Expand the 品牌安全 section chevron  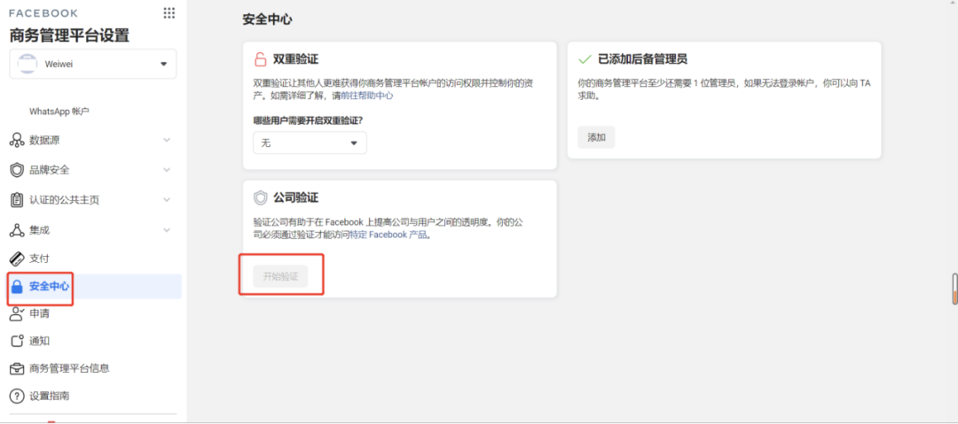click(167, 170)
